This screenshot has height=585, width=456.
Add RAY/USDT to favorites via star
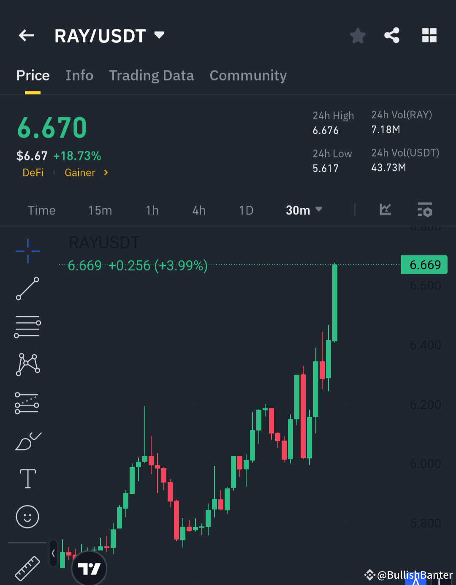coord(358,35)
